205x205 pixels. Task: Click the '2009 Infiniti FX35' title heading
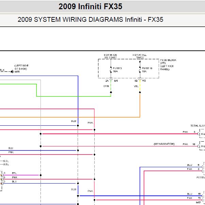(90, 6)
